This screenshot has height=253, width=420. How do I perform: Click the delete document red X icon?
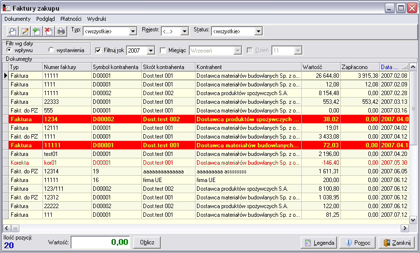(49, 31)
